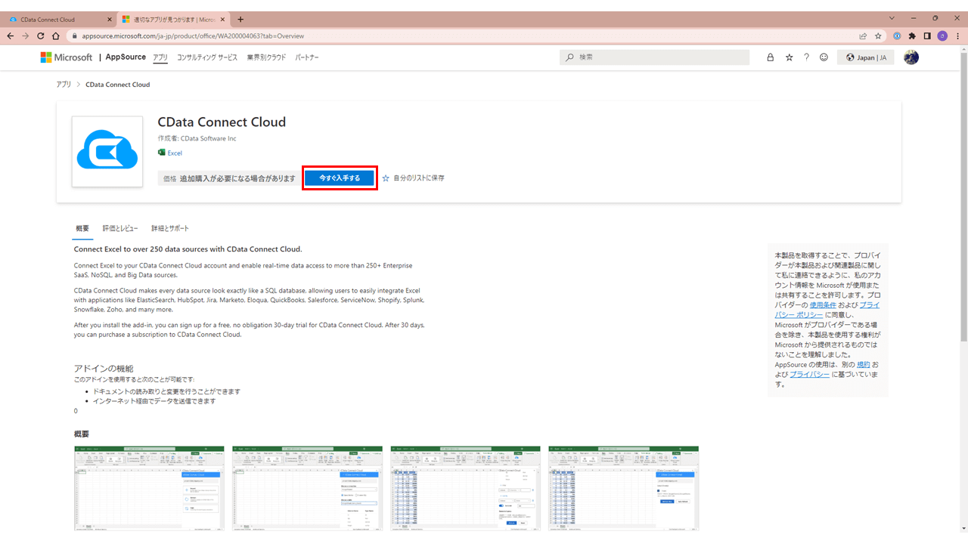Click the lock icon in AppSource header
The width and height of the screenshot is (968, 544).
point(771,57)
